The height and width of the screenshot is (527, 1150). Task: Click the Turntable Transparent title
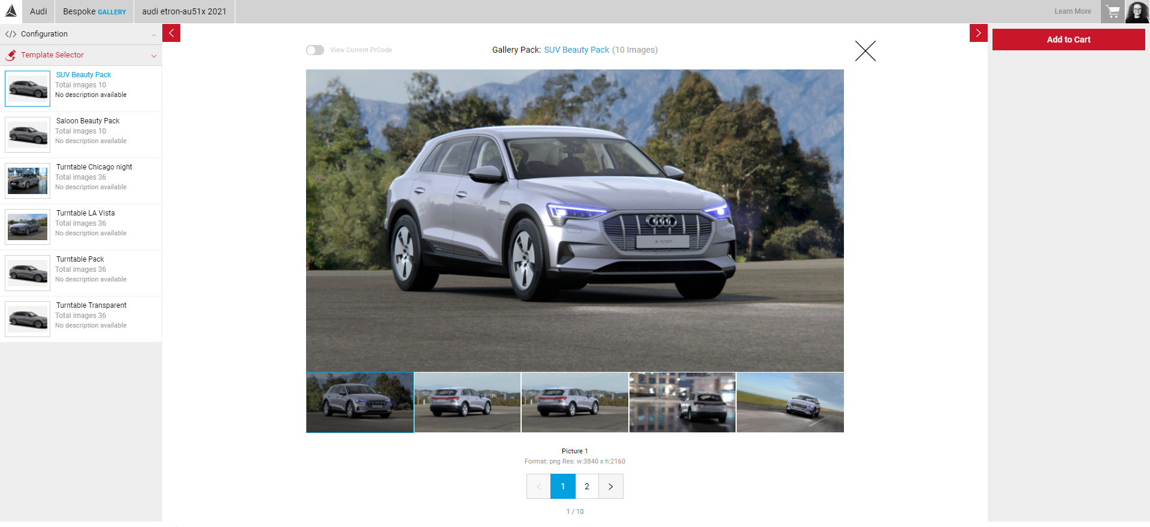click(x=92, y=305)
